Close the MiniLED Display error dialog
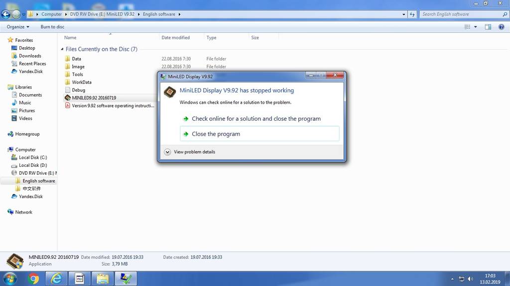Screen dimensions: 510x286 click(335, 75)
